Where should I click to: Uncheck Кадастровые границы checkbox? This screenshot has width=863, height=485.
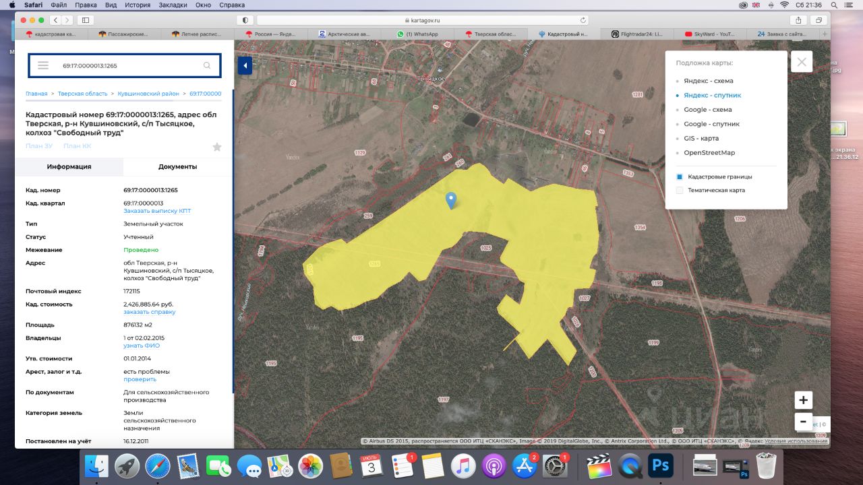(x=680, y=176)
